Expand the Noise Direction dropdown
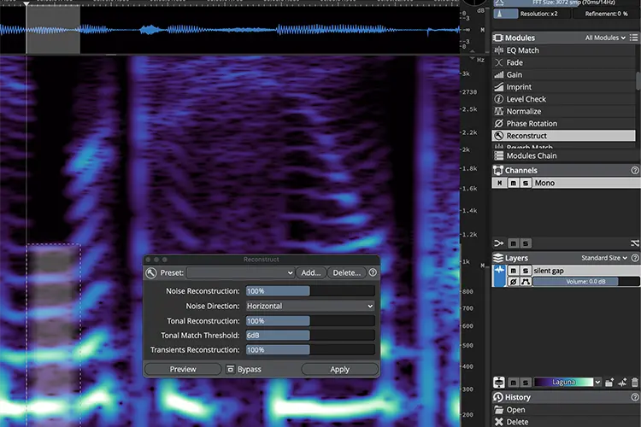 coord(310,306)
